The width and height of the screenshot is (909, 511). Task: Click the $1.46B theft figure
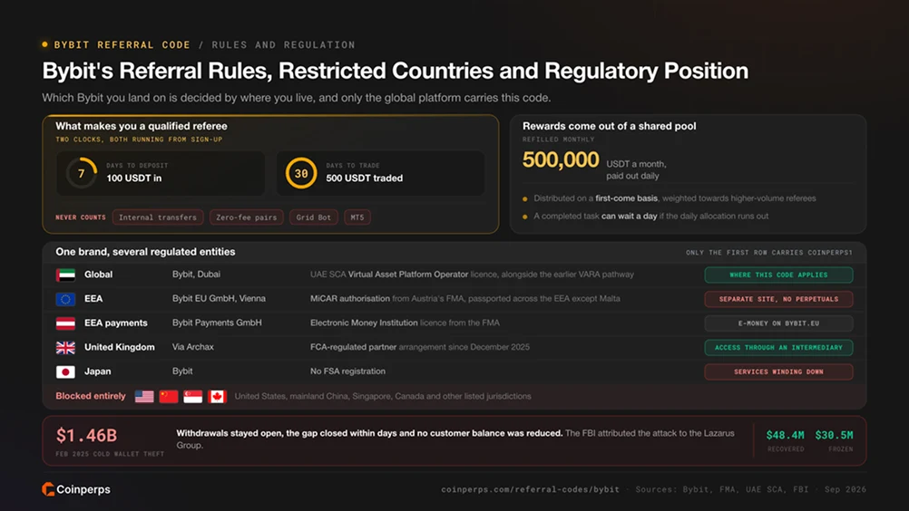[86, 435]
